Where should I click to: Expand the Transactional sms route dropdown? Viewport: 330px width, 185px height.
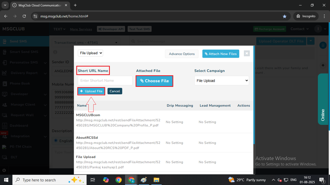[86, 43]
